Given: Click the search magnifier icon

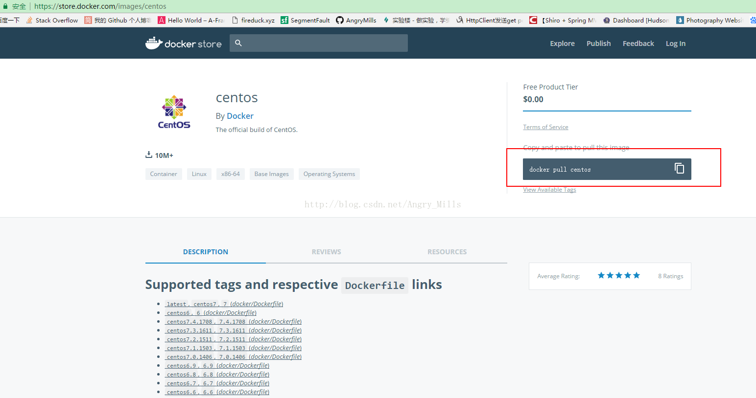Looking at the screenshot, I should pos(238,43).
